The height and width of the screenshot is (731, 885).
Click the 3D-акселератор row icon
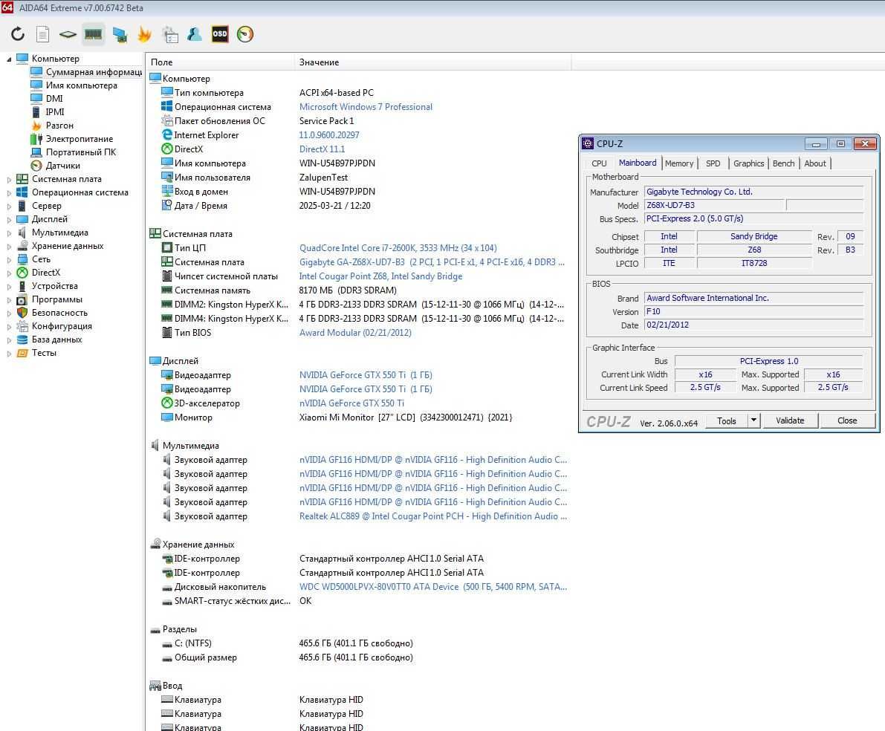(x=167, y=403)
